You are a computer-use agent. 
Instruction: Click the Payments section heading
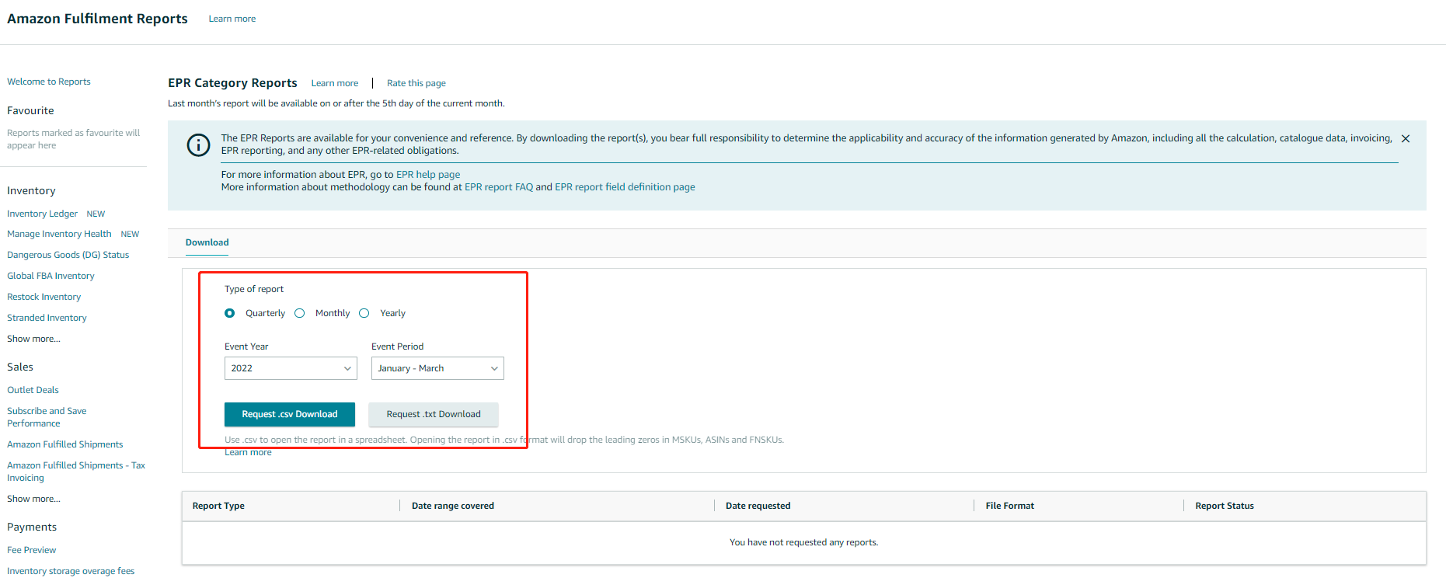(x=32, y=527)
